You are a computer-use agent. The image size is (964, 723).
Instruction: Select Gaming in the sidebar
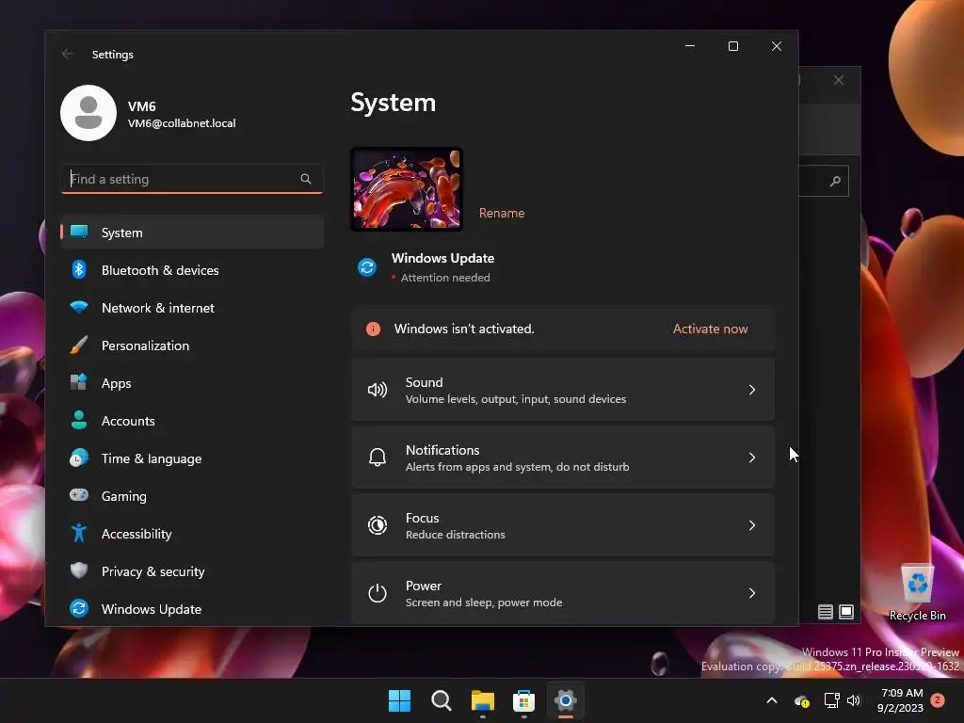pyautogui.click(x=192, y=495)
